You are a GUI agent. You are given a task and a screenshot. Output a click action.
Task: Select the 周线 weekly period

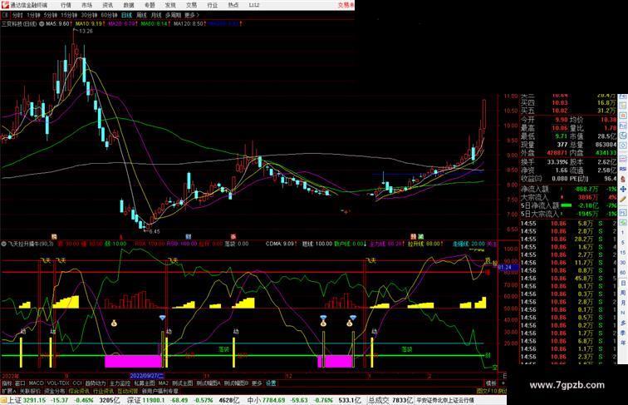(141, 15)
